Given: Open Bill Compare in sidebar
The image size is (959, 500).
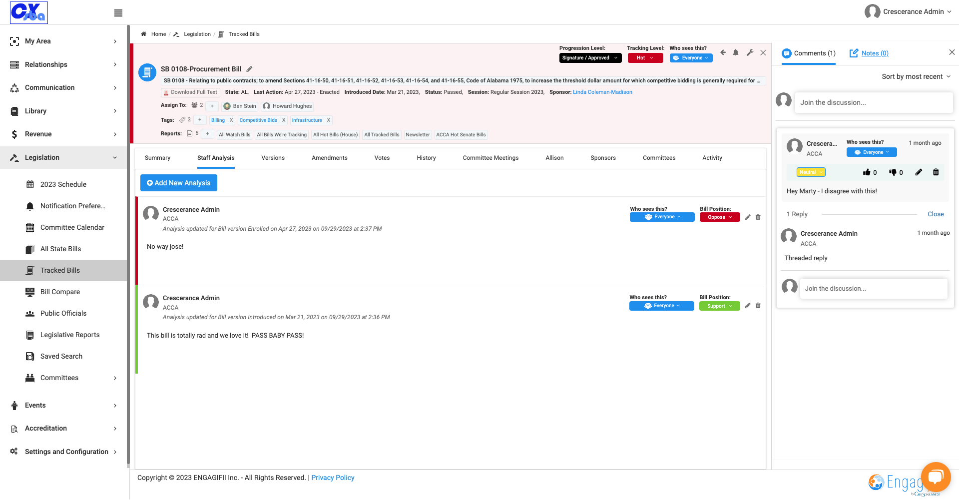Looking at the screenshot, I should click(x=60, y=292).
